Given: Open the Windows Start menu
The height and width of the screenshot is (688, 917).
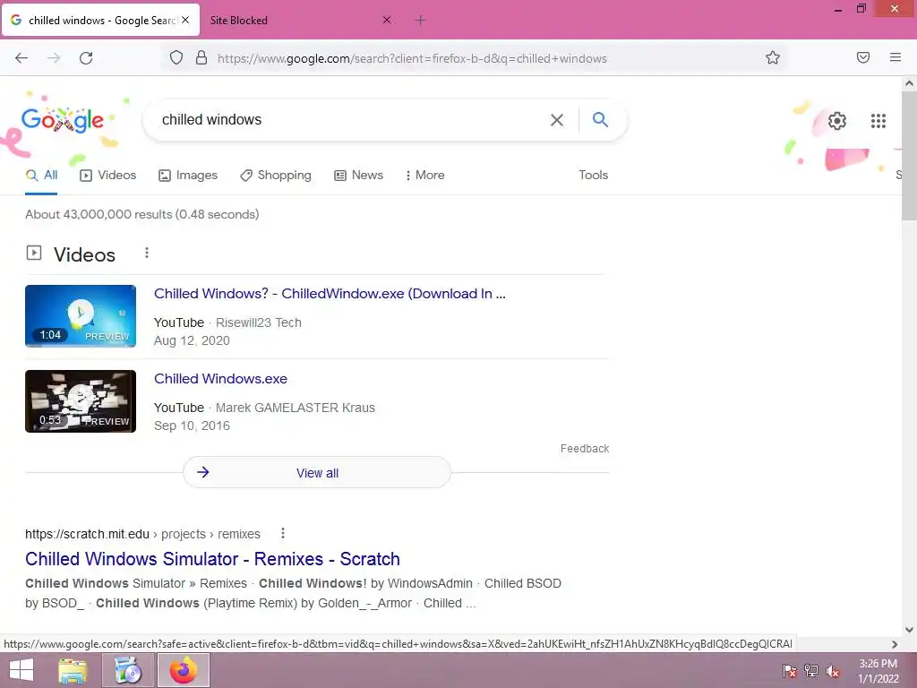Looking at the screenshot, I should [x=21, y=670].
